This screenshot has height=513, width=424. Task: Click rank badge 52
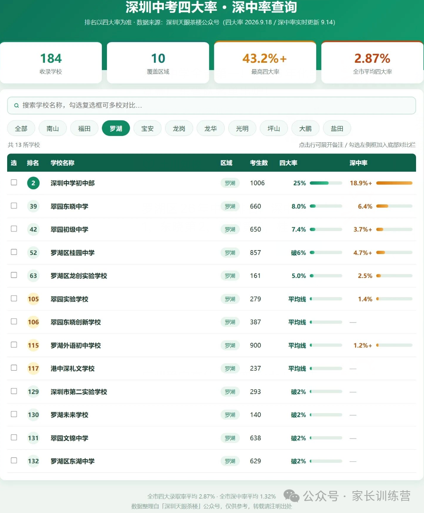point(33,253)
